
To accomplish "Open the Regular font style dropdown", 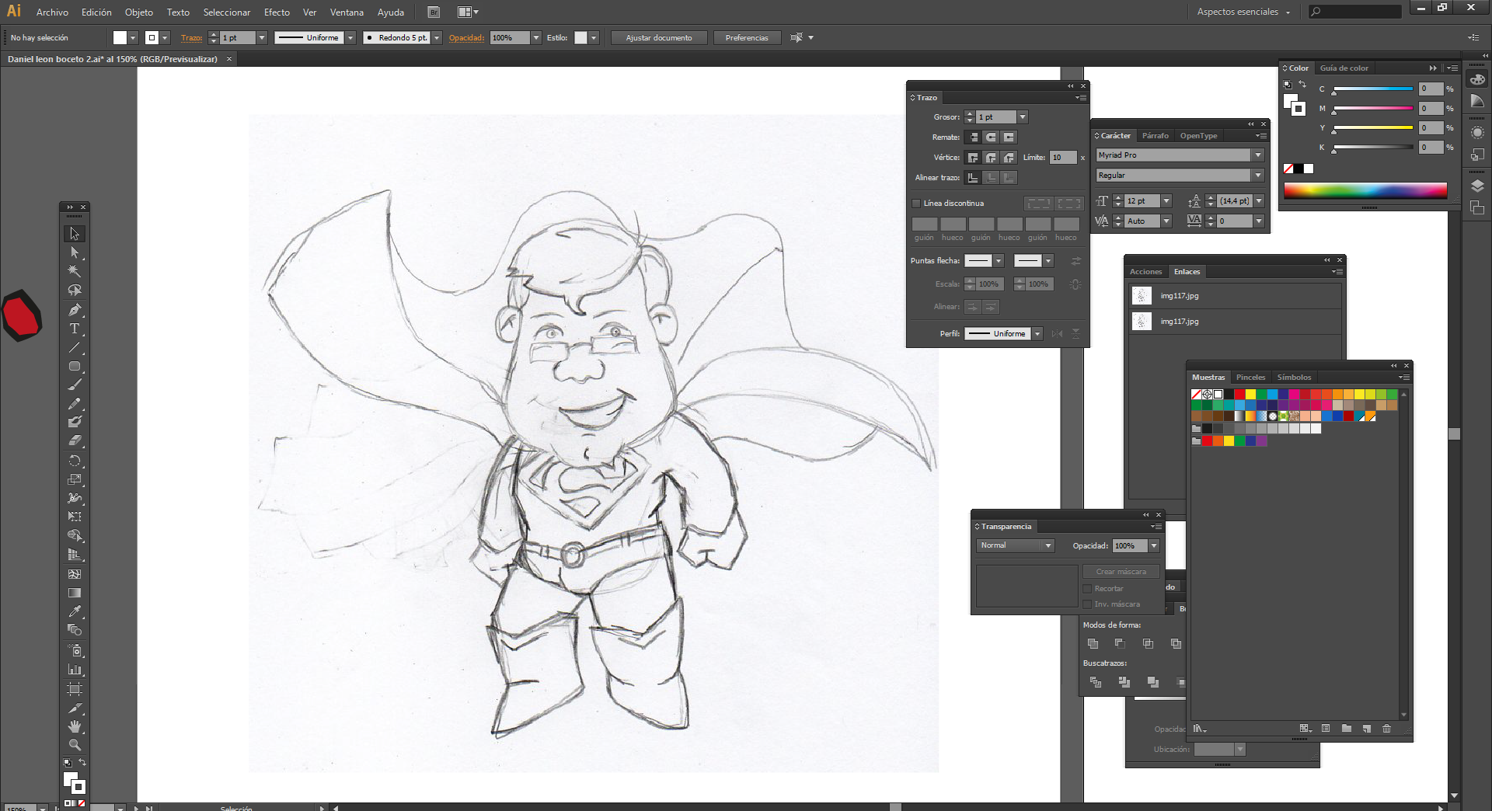I will point(1258,176).
